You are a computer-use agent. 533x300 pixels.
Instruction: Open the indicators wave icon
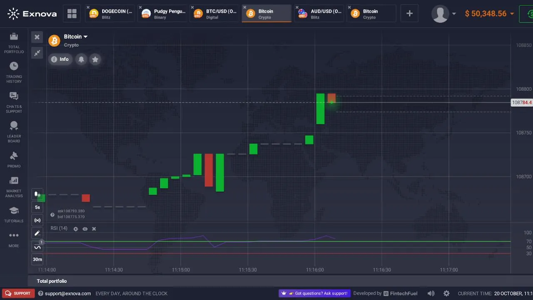click(x=37, y=247)
